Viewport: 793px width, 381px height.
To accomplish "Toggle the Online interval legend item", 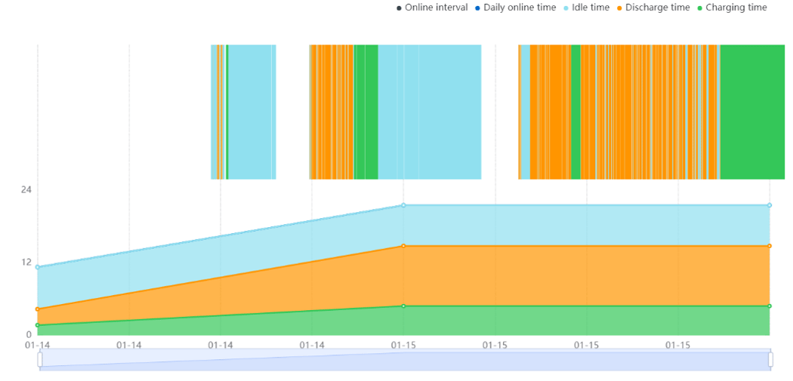I will (x=433, y=8).
